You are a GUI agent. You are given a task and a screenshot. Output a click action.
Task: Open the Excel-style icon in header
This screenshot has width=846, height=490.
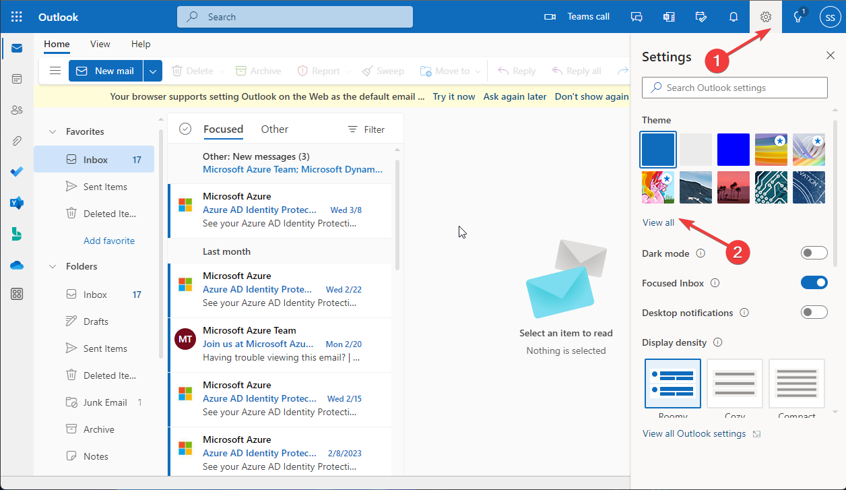[x=669, y=17]
